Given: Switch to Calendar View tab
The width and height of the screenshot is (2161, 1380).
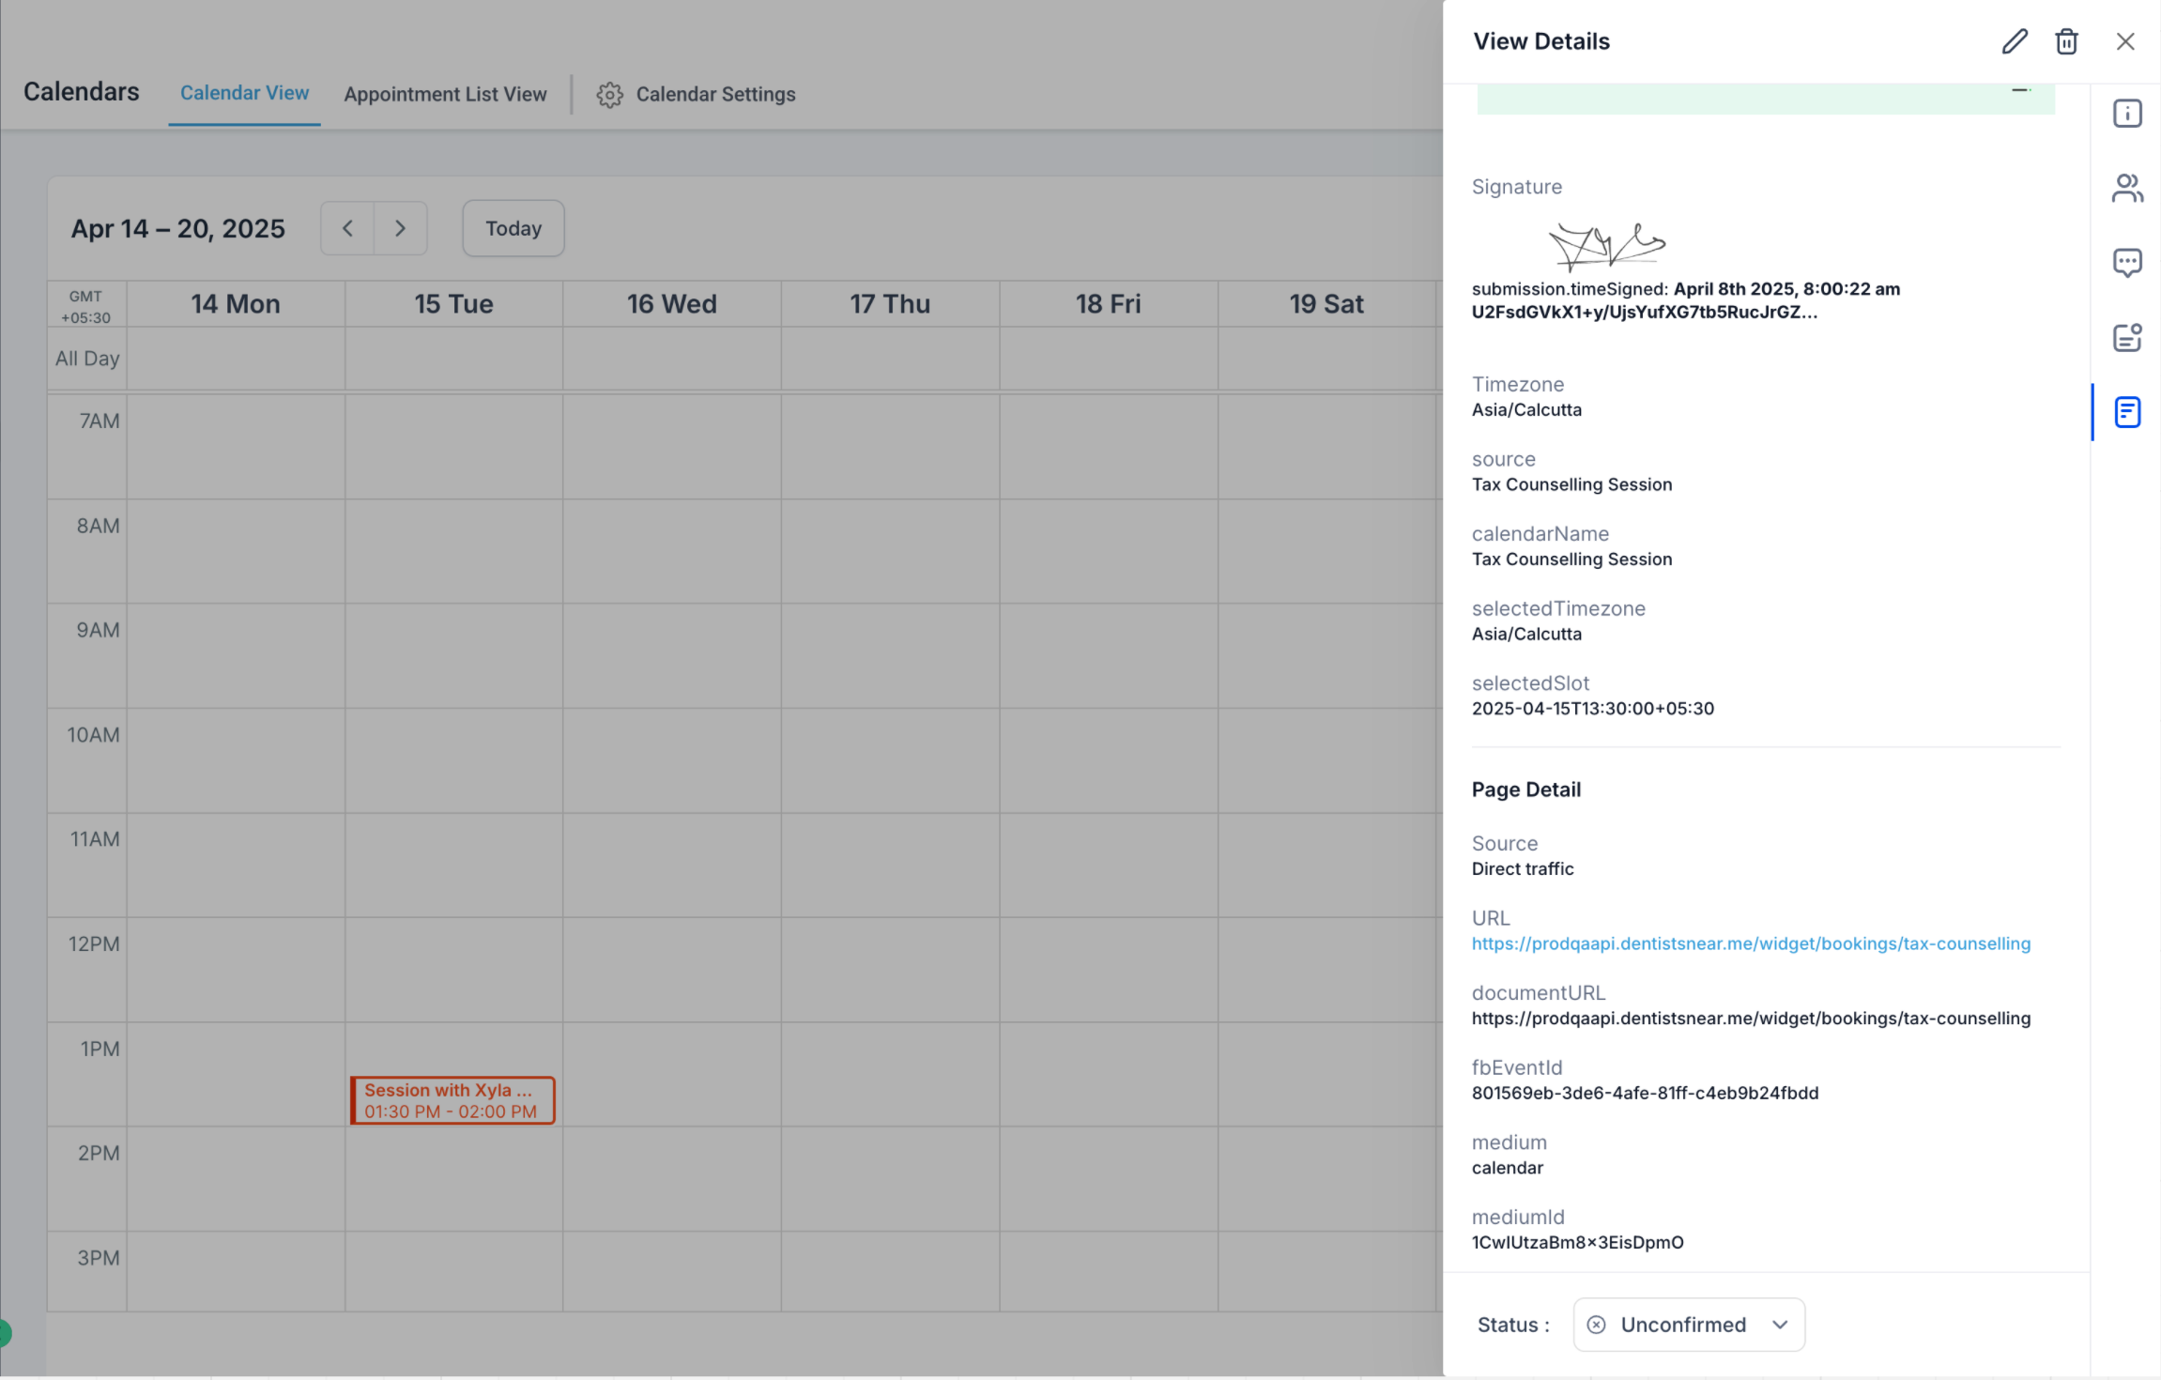Looking at the screenshot, I should click(x=244, y=93).
